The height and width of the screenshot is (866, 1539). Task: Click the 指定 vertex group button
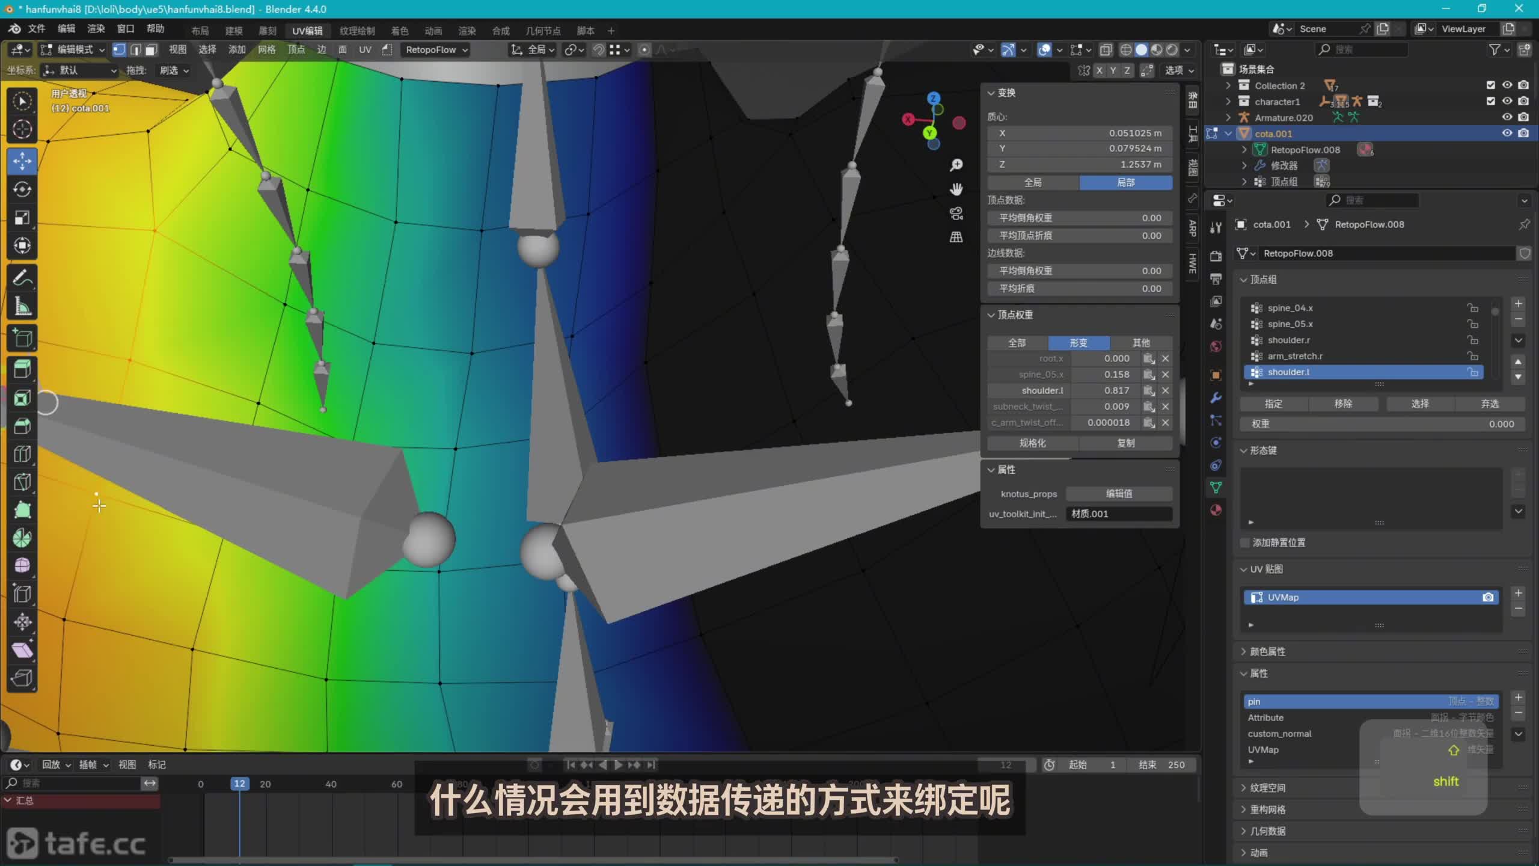tap(1273, 404)
